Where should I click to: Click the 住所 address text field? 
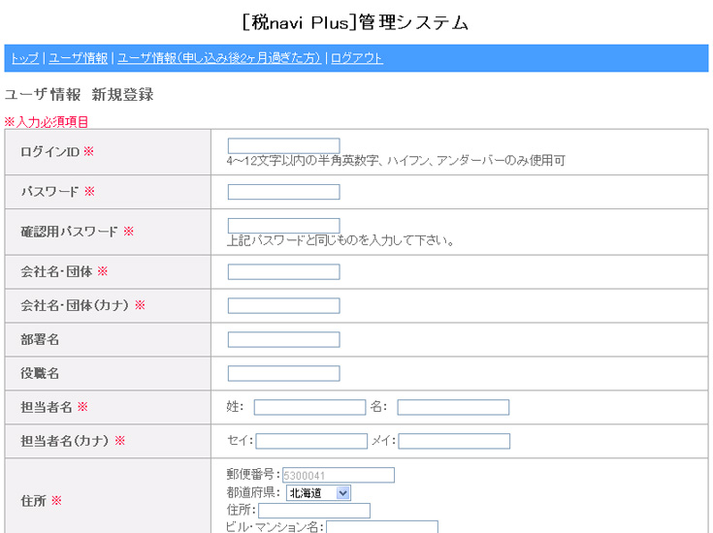314,511
